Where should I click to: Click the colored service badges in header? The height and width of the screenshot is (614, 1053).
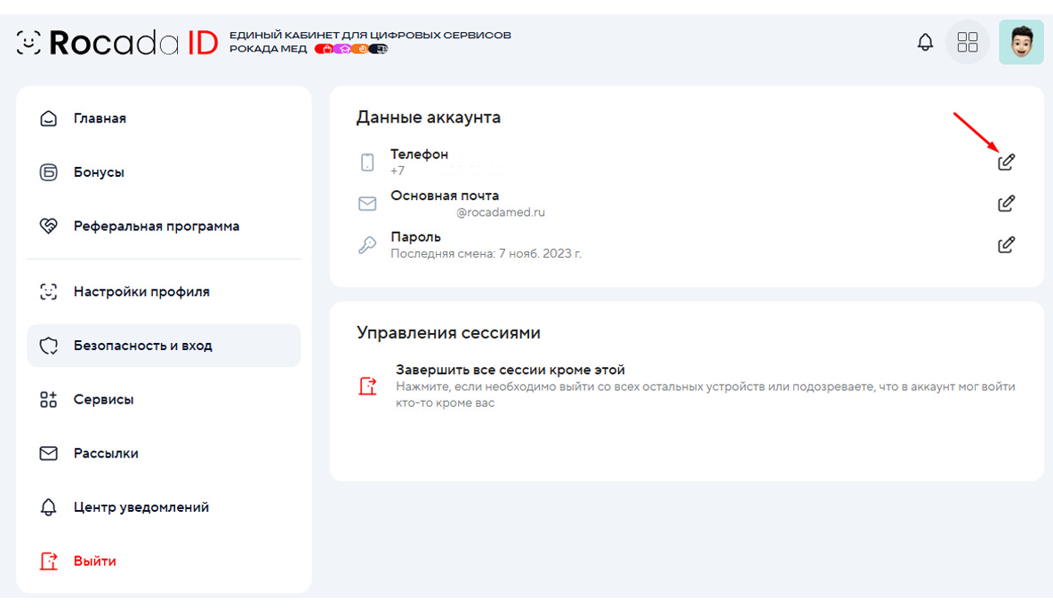[351, 49]
